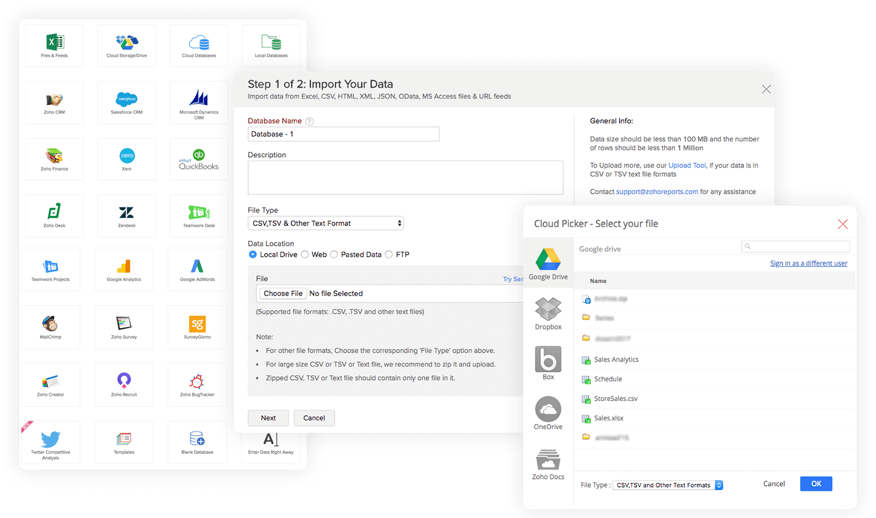The image size is (876, 518).
Task: Choose Web as data location
Action: pyautogui.click(x=305, y=255)
